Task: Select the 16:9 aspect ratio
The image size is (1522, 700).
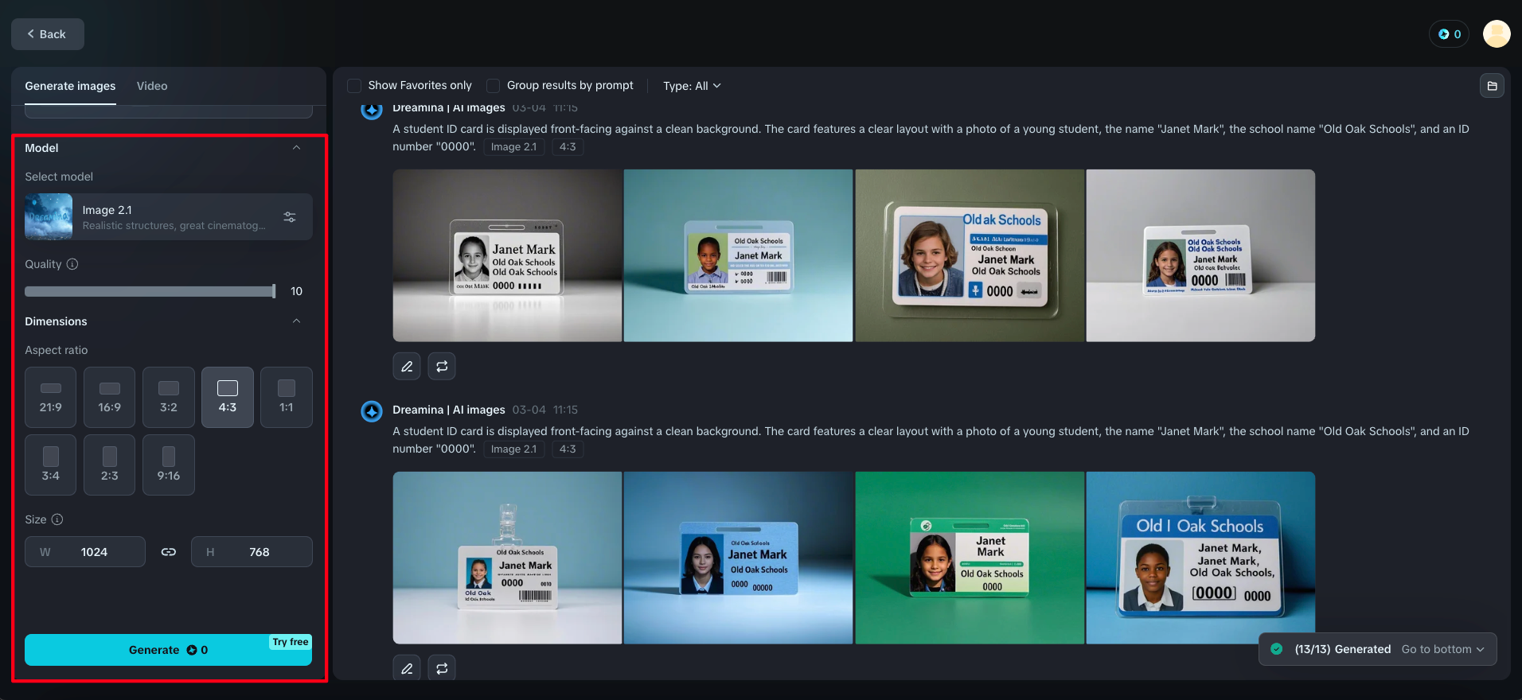Action: pyautogui.click(x=110, y=398)
